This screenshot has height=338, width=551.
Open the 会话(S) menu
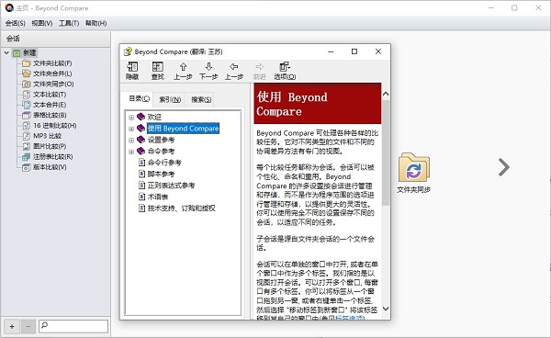click(15, 23)
